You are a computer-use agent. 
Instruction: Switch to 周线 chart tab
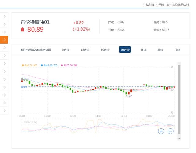click(160, 50)
